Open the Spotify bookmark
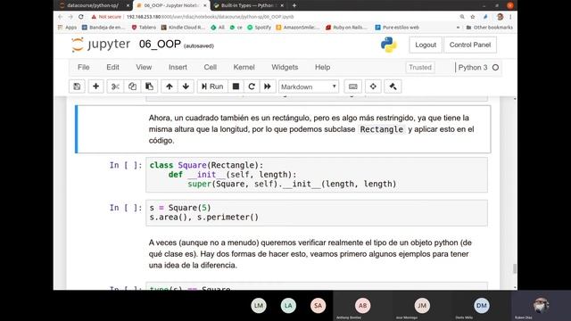The height and width of the screenshot is (321, 571). coord(259,28)
